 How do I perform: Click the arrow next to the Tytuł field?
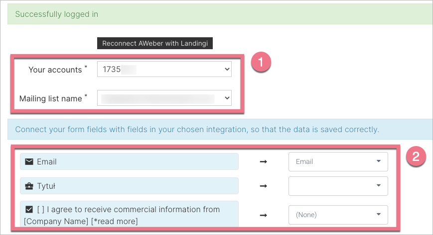tap(264, 186)
